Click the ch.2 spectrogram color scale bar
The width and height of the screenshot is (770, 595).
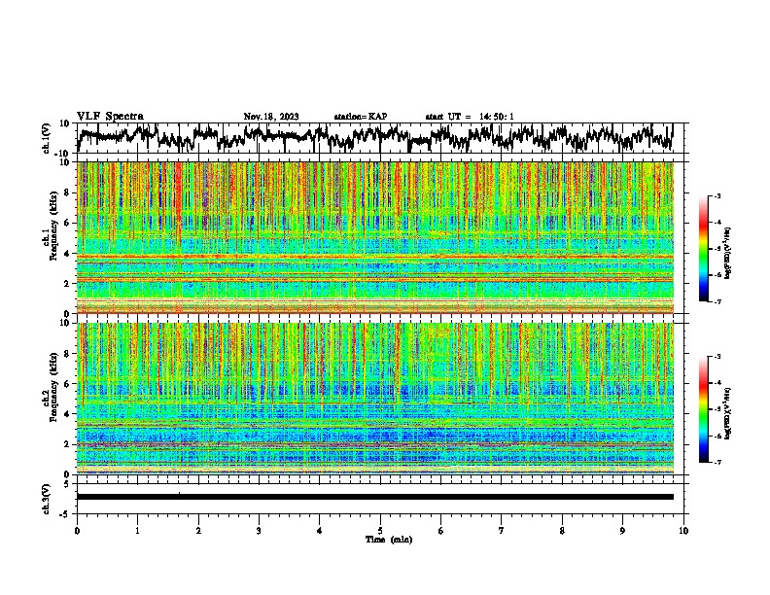click(x=704, y=409)
